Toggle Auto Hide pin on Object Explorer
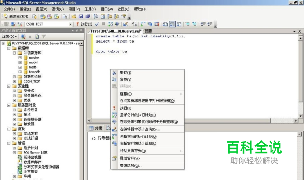304x180 pixels. [x=77, y=30]
